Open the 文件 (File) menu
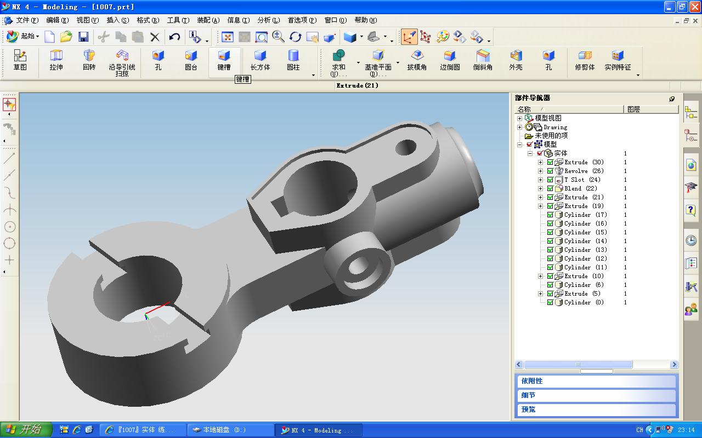Image resolution: width=702 pixels, height=438 pixels. point(27,20)
